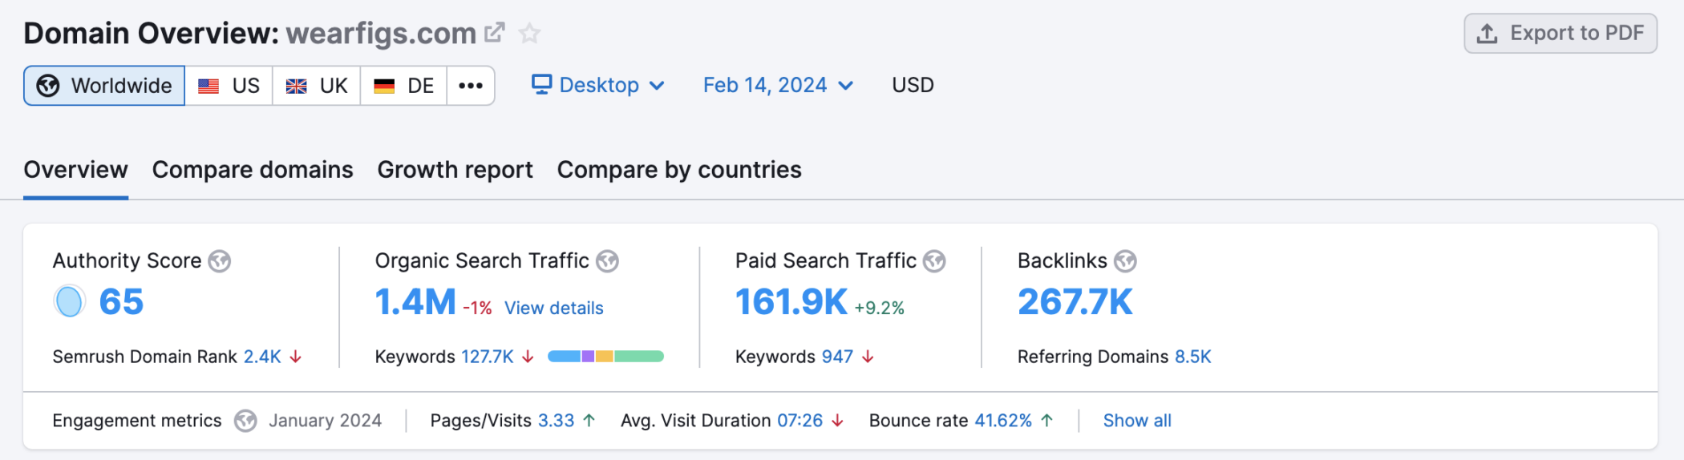This screenshot has height=460, width=1684.
Task: Click globe icon next to Paid Search Traffic
Action: [x=934, y=261]
